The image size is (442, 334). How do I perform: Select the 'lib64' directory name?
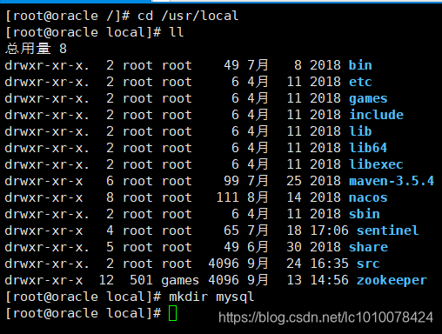click(x=368, y=148)
